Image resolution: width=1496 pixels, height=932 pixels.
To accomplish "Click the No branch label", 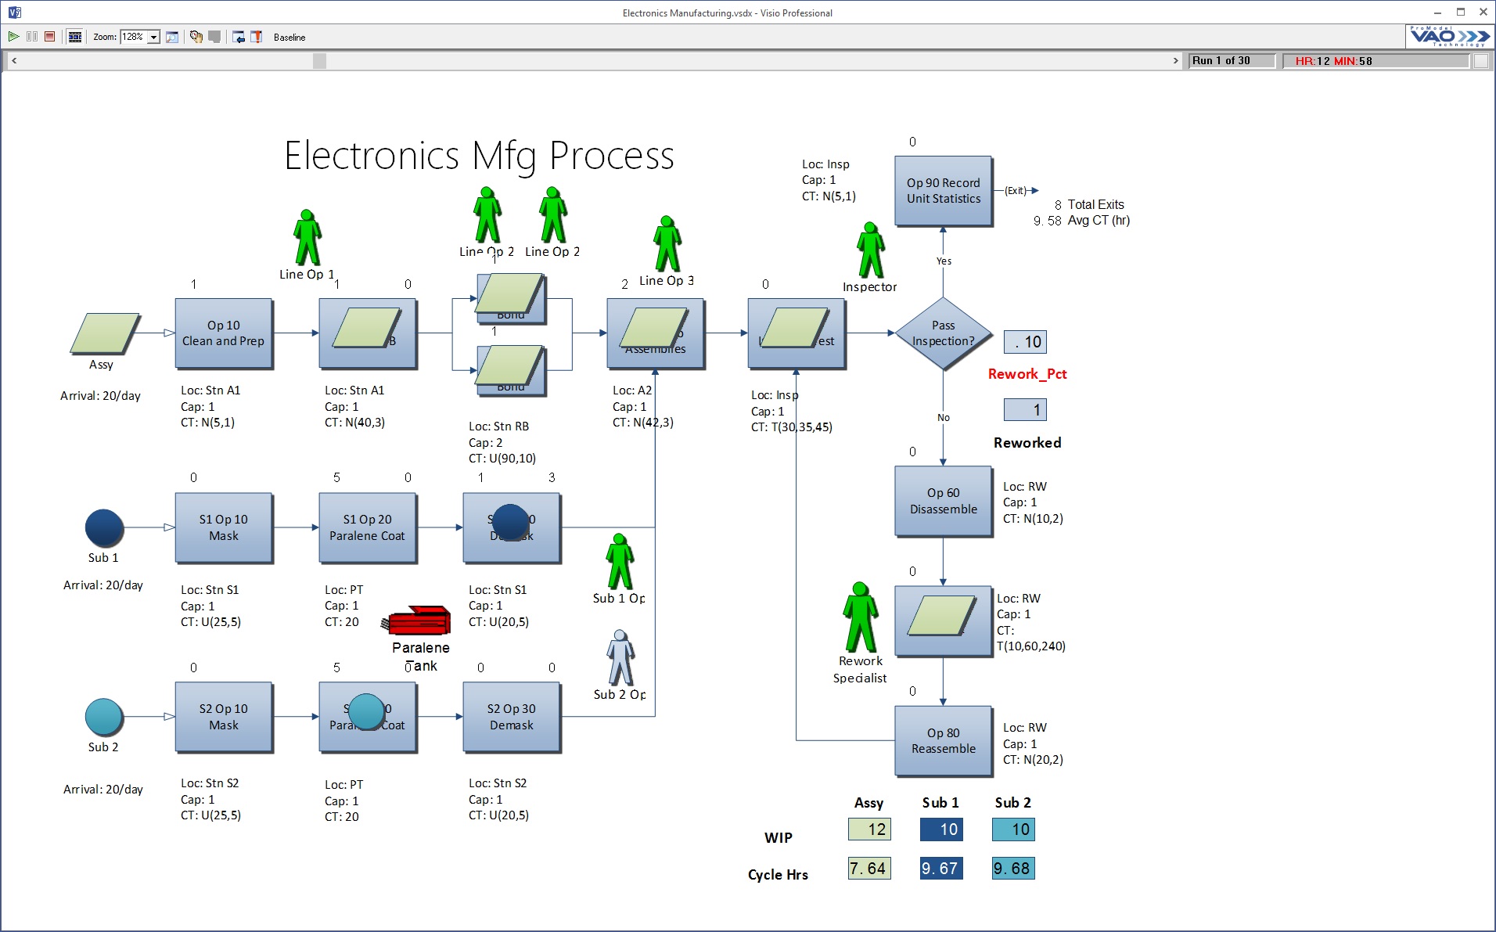I will (944, 418).
